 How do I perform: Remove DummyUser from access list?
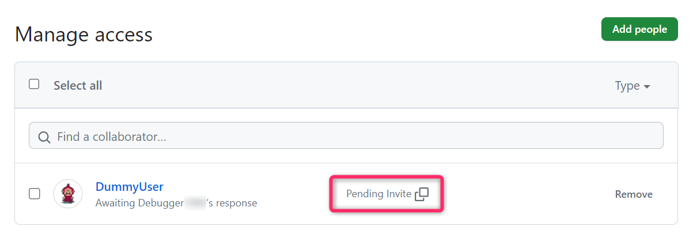(x=634, y=194)
